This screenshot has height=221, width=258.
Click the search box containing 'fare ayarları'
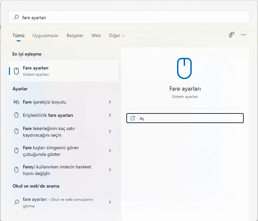tap(129, 17)
